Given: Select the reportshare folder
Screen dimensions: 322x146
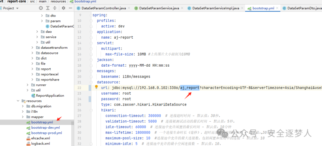Looking at the screenshot, I should pos(47,79).
